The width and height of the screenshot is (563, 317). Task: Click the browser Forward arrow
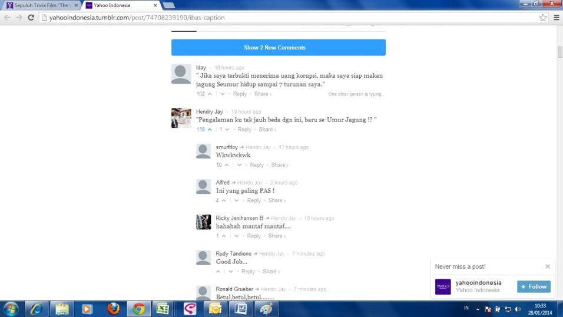[19, 17]
